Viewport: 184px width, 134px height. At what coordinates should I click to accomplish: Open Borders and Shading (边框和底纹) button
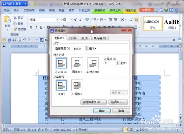(x=93, y=102)
